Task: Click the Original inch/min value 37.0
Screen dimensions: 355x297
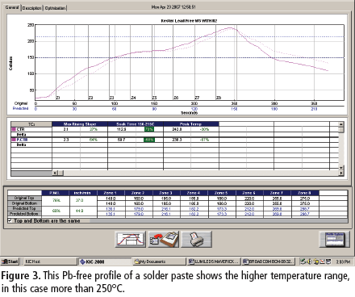Action: click(x=80, y=201)
